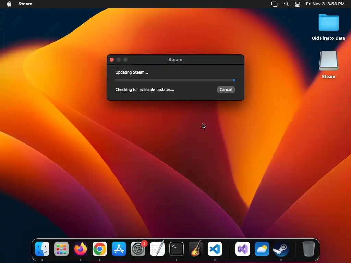The height and width of the screenshot is (263, 351).
Task: Open the Weather app from the Dock
Action: 262,249
